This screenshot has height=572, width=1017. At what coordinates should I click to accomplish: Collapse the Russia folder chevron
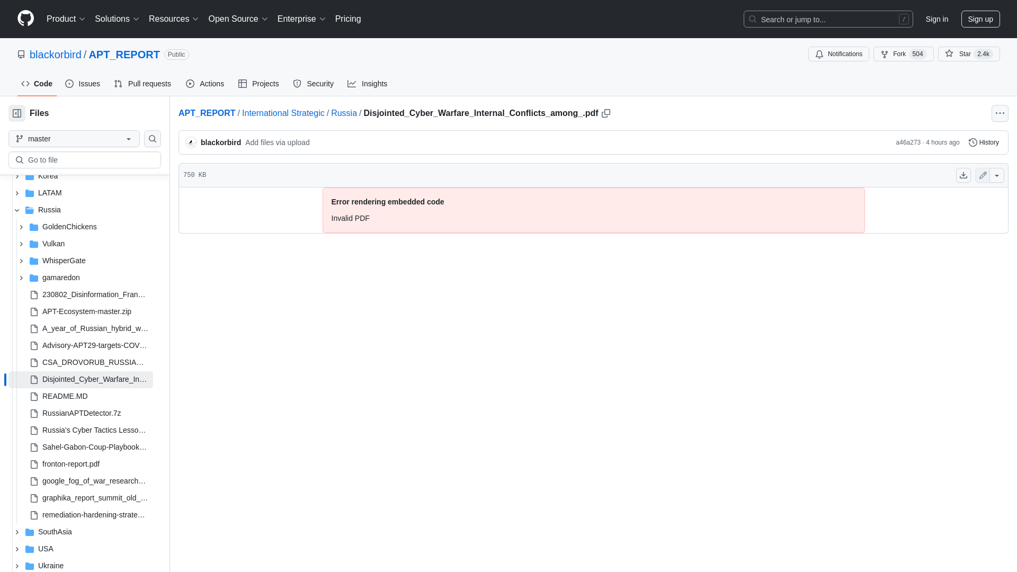click(17, 210)
